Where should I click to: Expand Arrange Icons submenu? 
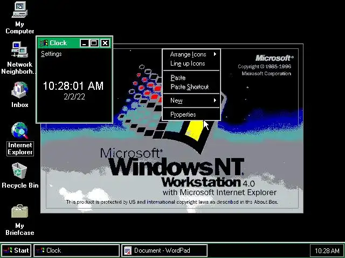coord(191,54)
